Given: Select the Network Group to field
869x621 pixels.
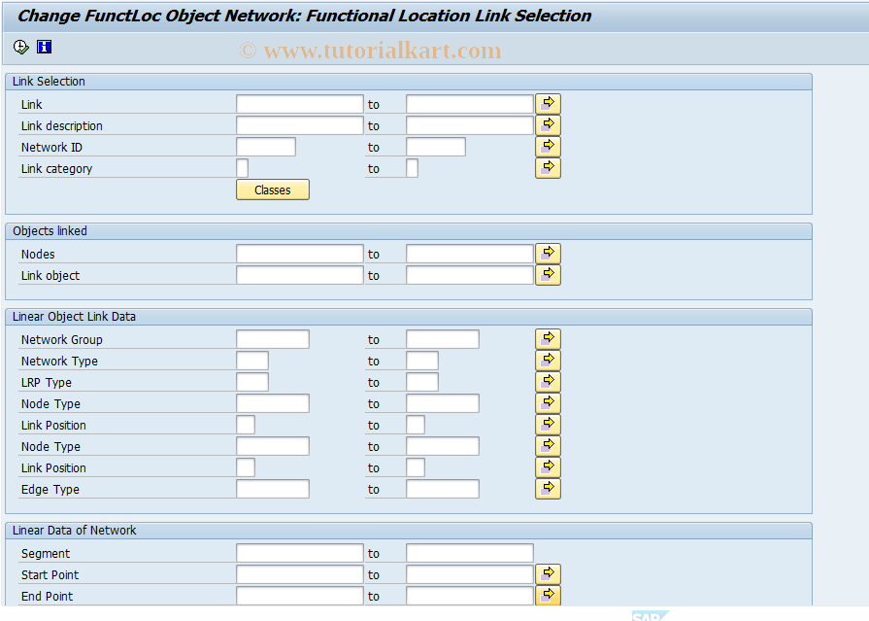Looking at the screenshot, I should click(443, 339).
